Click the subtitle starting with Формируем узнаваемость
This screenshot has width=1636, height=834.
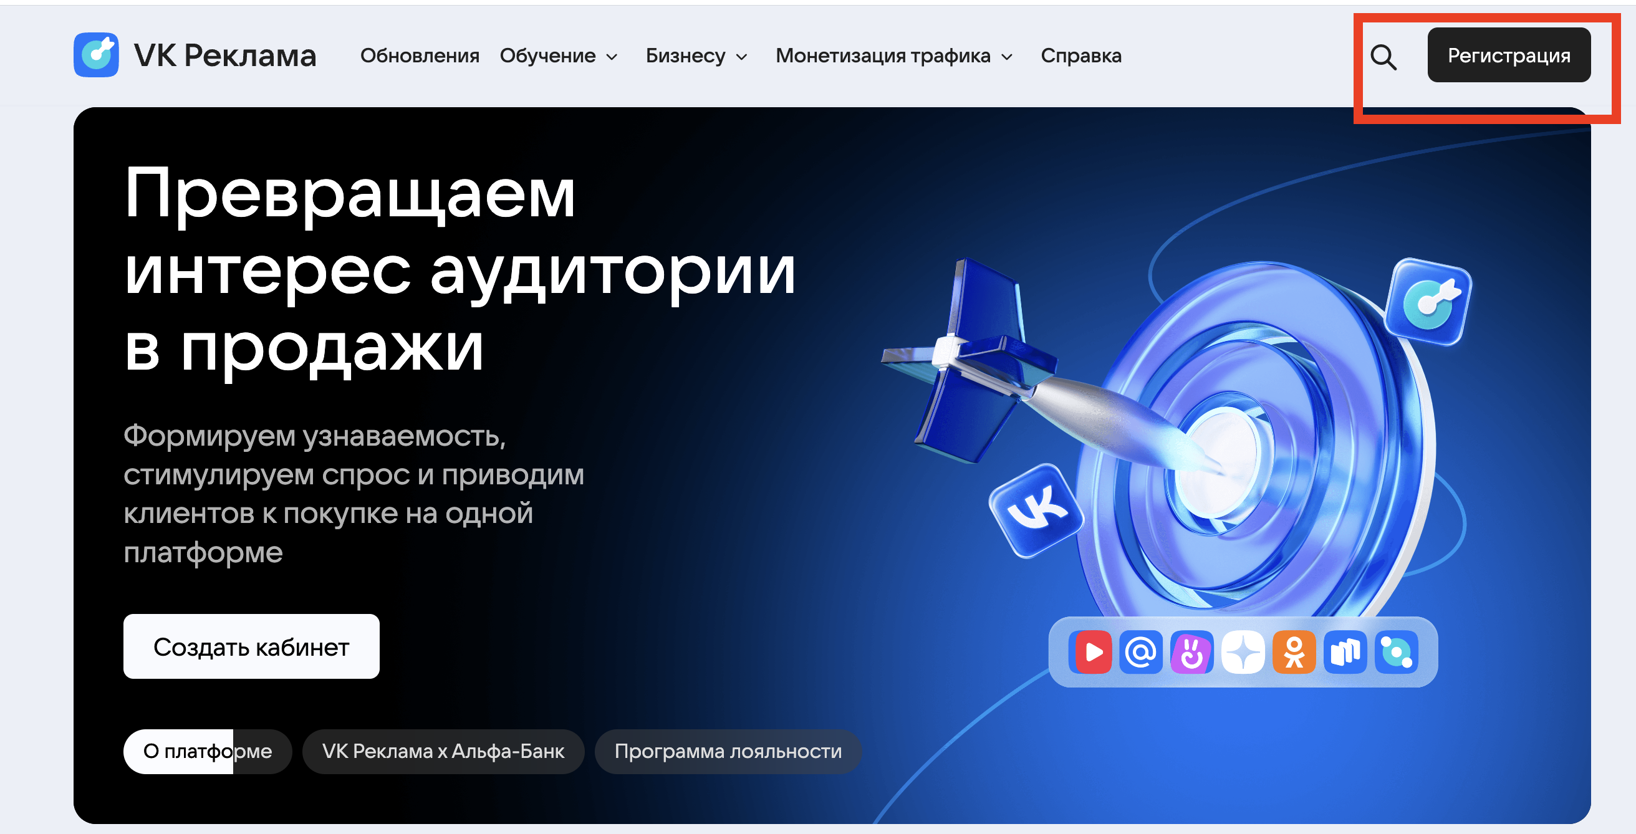click(354, 494)
